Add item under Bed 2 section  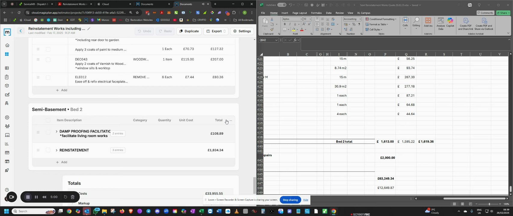click(62, 162)
